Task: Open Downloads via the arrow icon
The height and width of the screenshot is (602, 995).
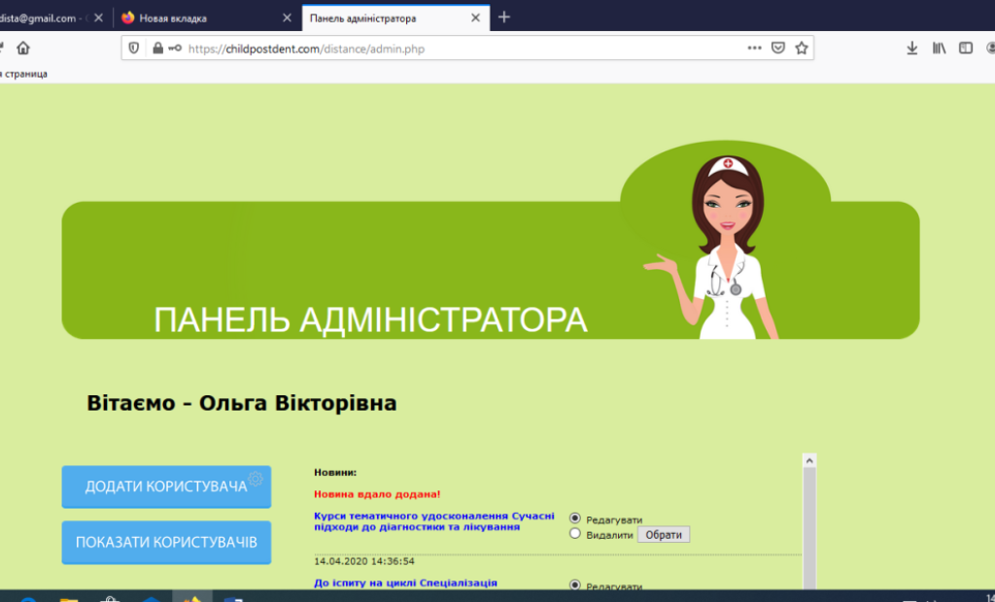Action: 913,47
